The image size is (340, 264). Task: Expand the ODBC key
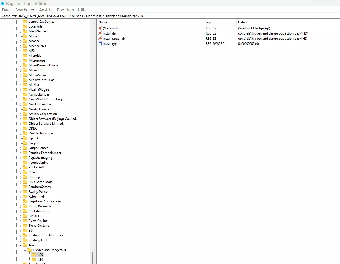[21, 128]
